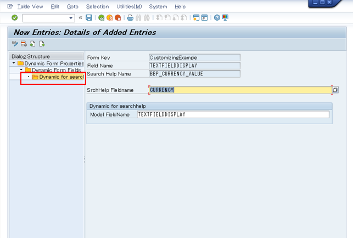The image size is (353, 238).
Task: Click the green Enter checkmark icon
Action: coord(15,18)
